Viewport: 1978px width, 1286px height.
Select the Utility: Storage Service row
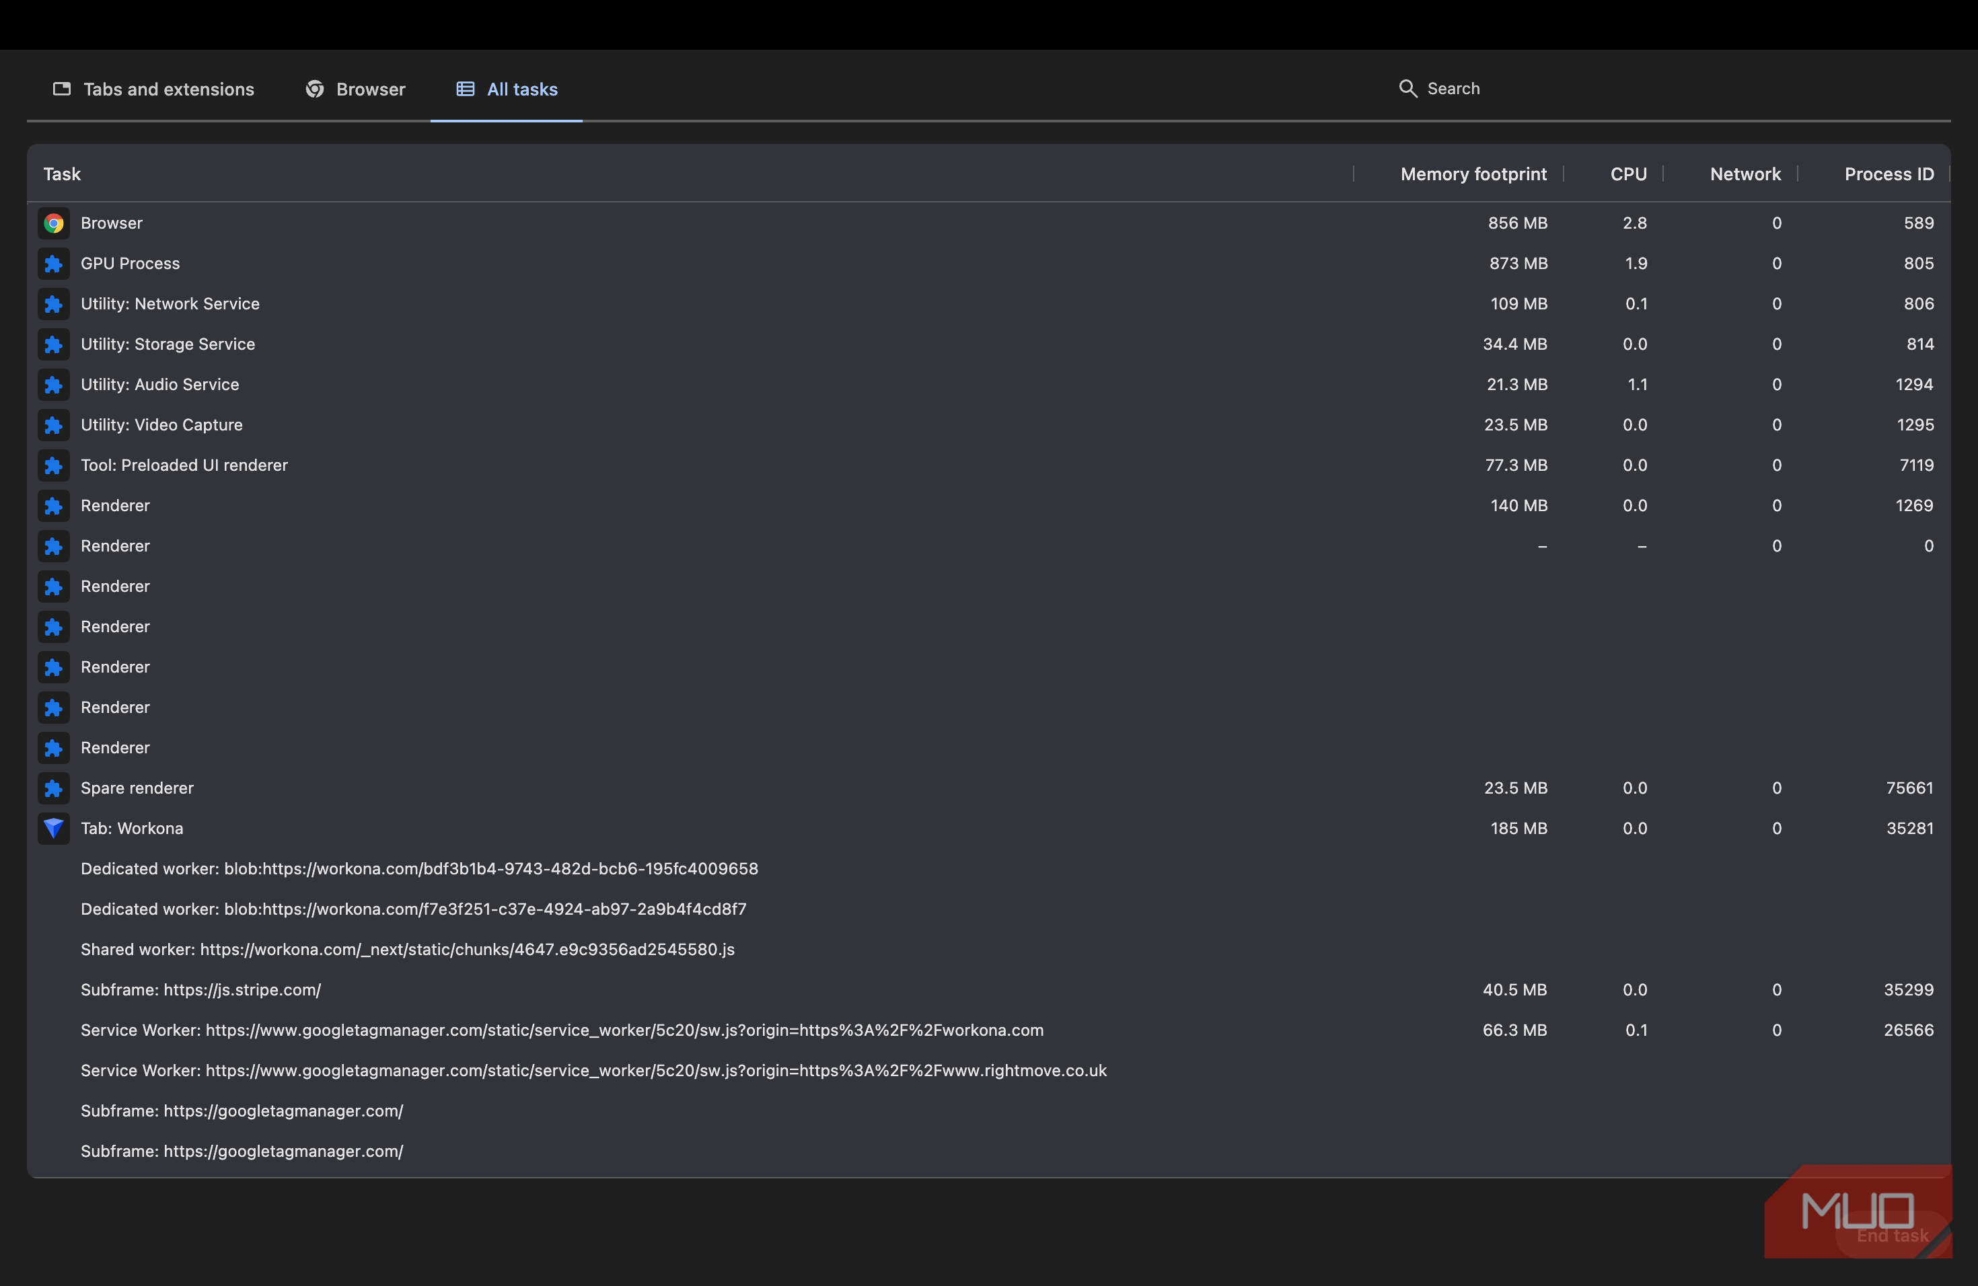pyautogui.click(x=988, y=345)
